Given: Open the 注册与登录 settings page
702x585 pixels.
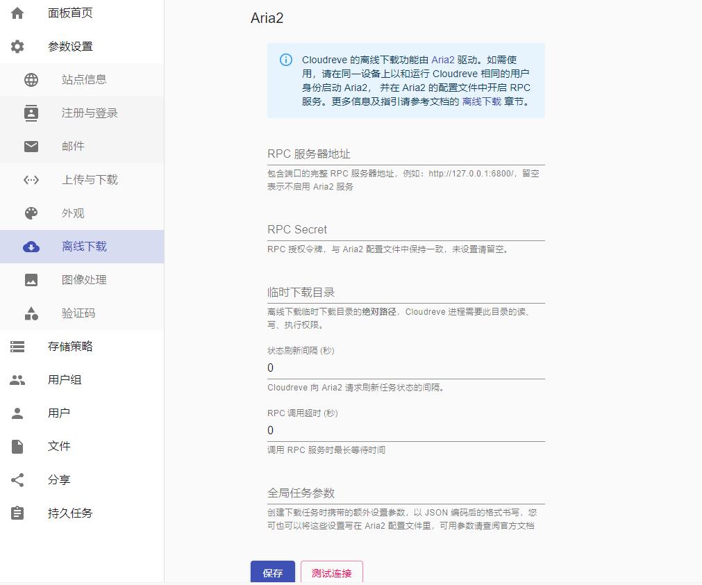Looking at the screenshot, I should (x=90, y=113).
